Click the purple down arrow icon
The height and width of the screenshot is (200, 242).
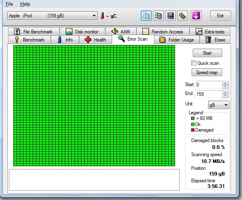(196, 16)
